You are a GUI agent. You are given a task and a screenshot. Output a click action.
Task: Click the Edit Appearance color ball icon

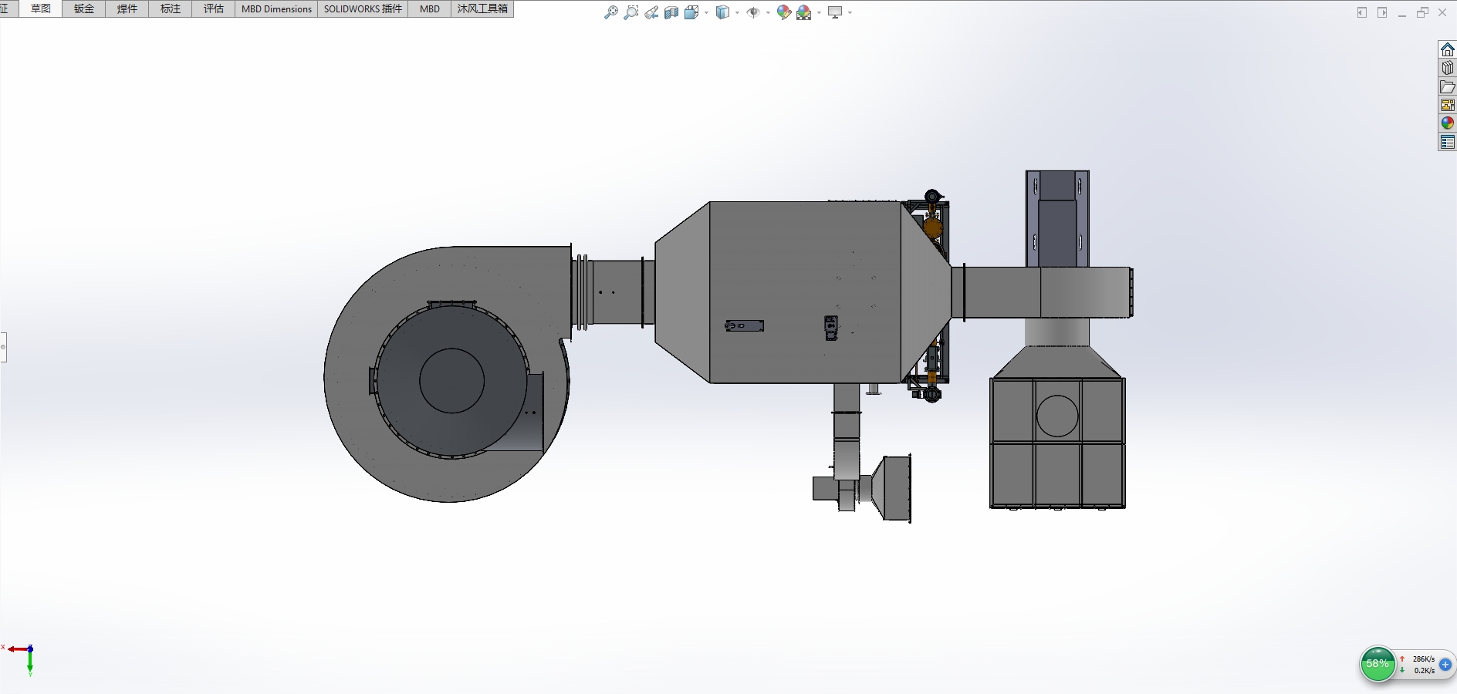(x=783, y=12)
